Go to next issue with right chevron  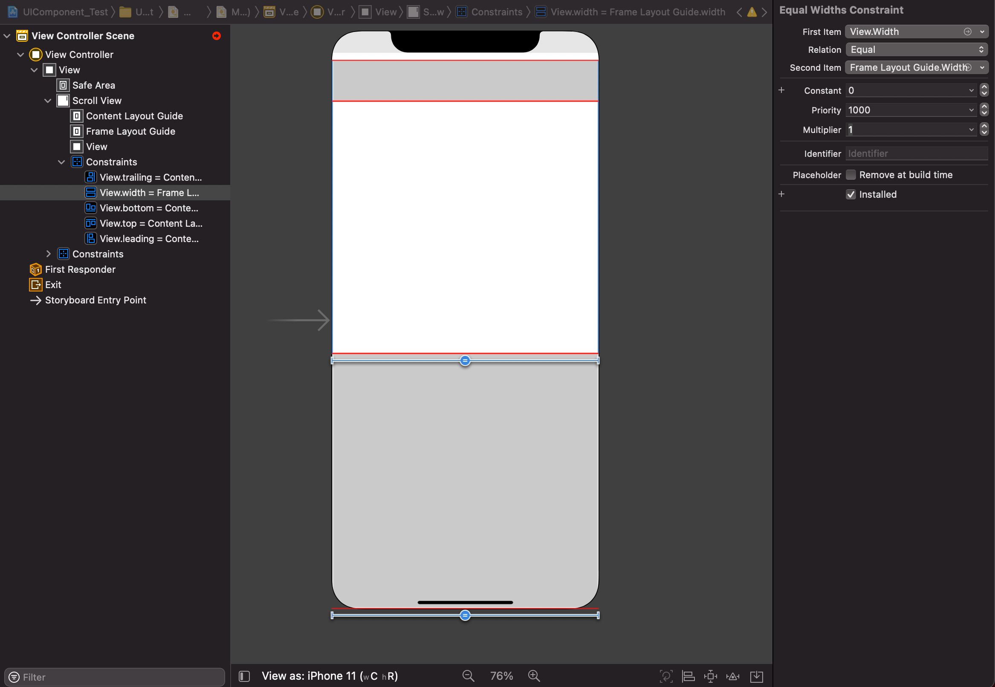click(x=764, y=12)
